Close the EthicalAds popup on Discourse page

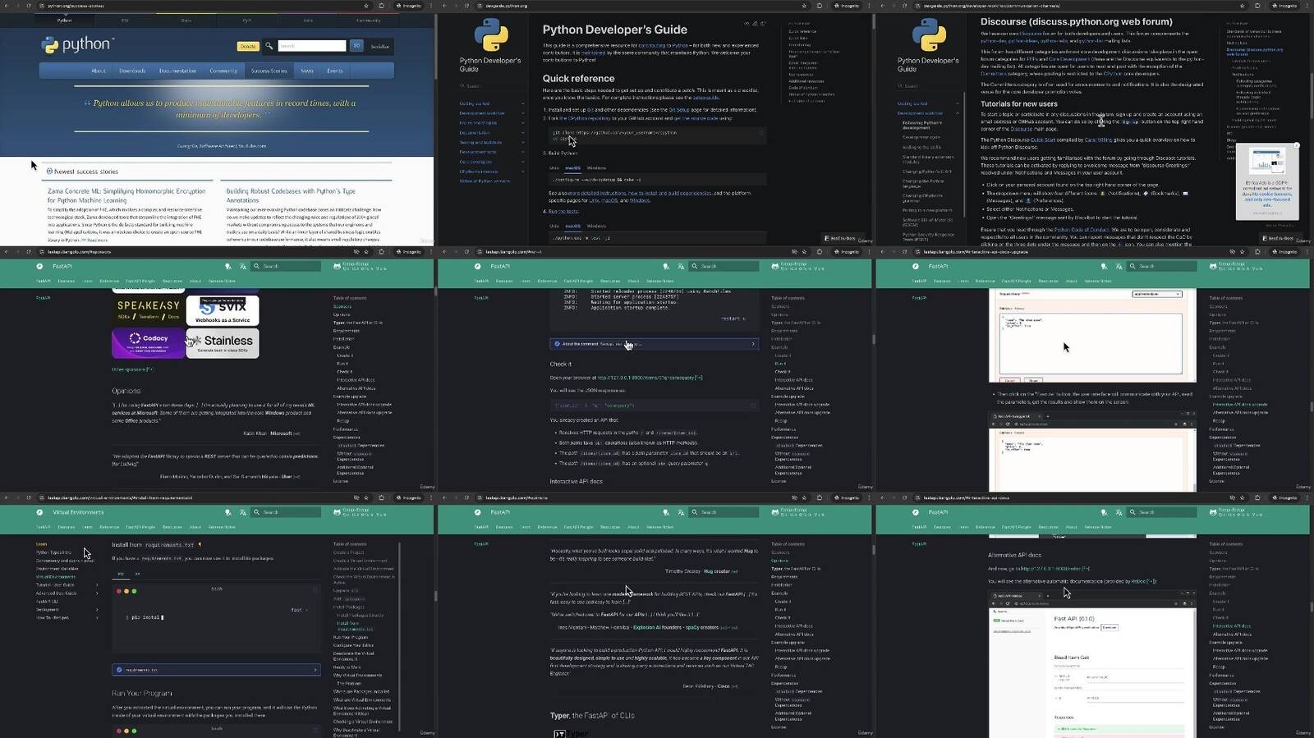tap(1297, 145)
